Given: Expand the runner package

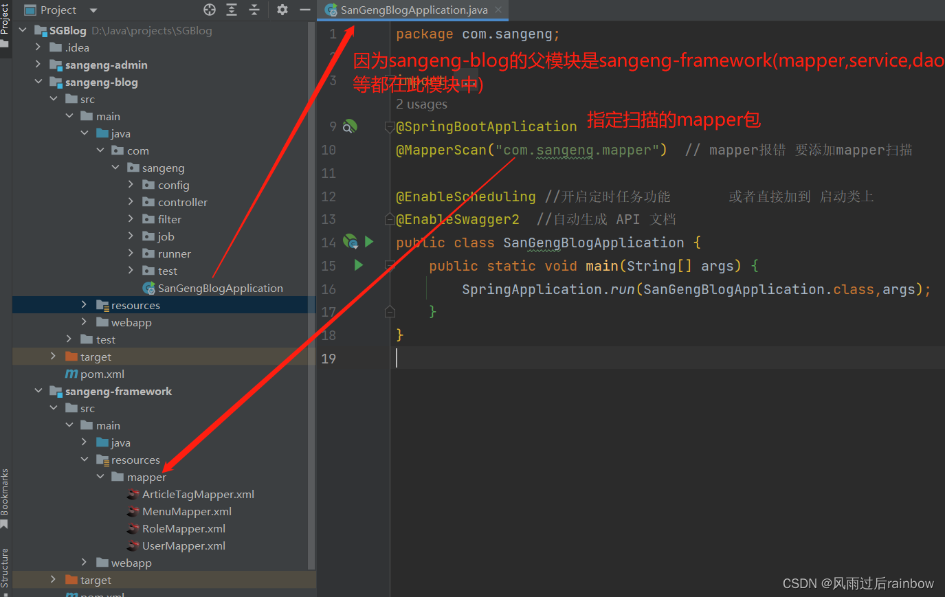Looking at the screenshot, I should pos(131,254).
